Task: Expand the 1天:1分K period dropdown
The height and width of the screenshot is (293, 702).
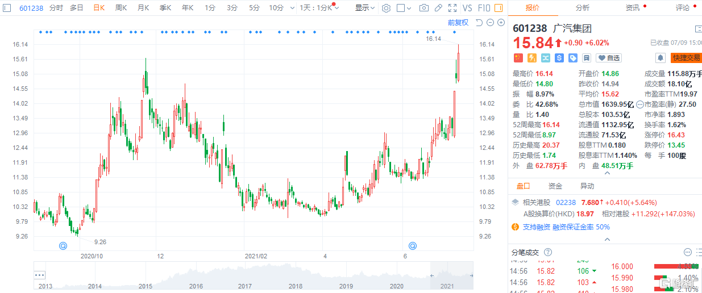Action: tap(319, 8)
